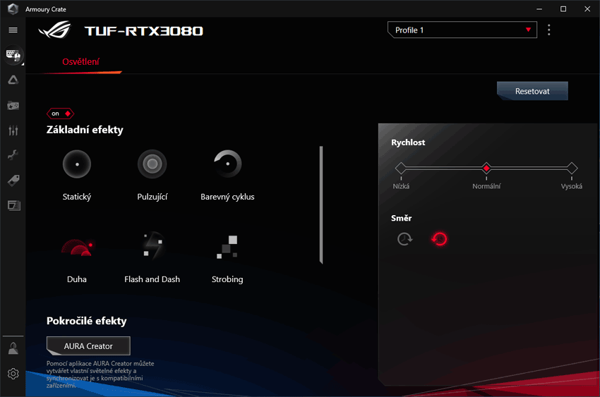Open Scenario Profiles sliders icon in sidebar

coord(13,130)
